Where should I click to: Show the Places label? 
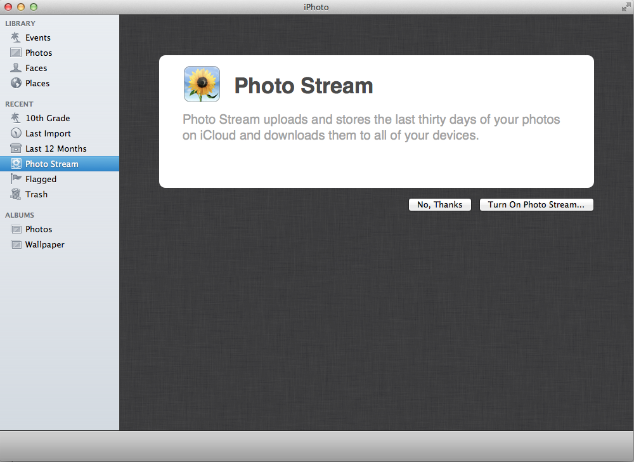(x=37, y=83)
